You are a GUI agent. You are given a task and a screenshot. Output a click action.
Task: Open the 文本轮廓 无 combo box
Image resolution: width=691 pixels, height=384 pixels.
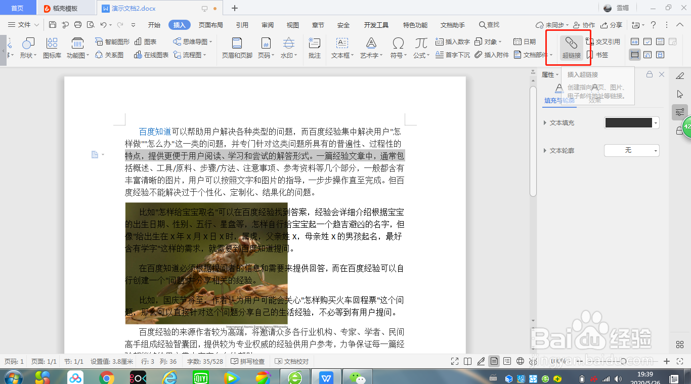click(x=632, y=150)
